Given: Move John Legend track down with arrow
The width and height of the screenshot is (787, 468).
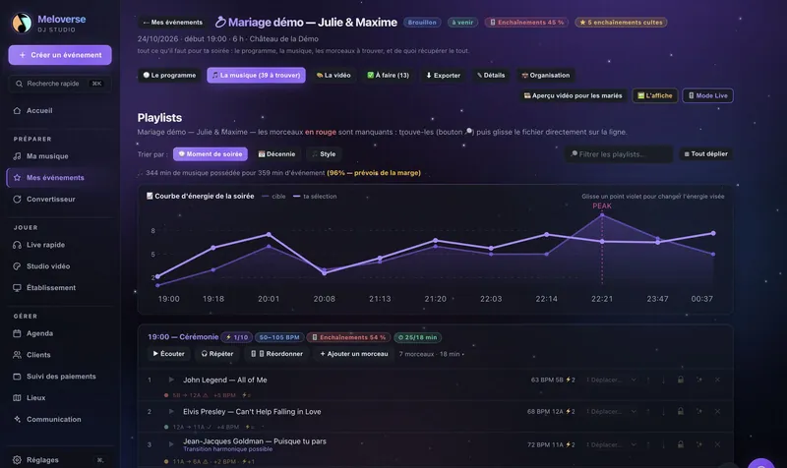Looking at the screenshot, I should (x=663, y=380).
